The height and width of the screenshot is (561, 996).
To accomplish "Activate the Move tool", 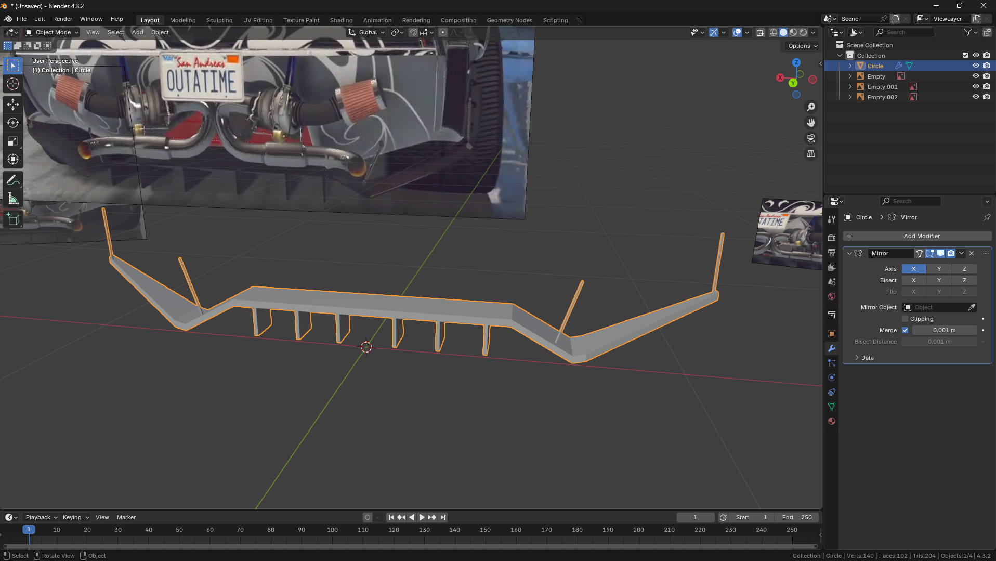I will point(13,105).
